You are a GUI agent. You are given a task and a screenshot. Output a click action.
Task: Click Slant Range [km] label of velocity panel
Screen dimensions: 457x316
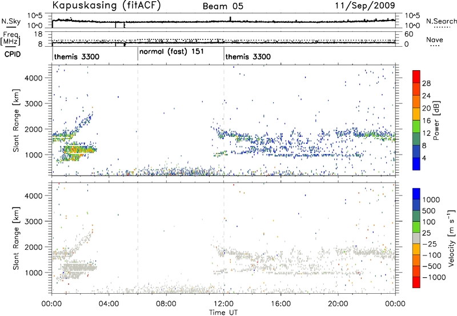coord(16,238)
